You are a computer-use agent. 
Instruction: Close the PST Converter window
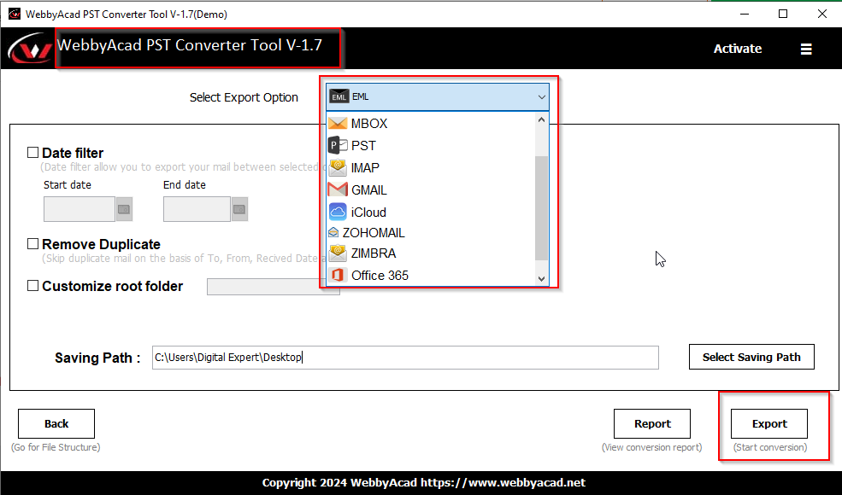tap(822, 14)
